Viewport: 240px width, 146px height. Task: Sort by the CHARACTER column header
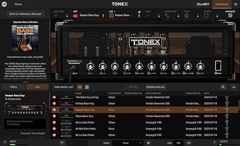(x=114, y=93)
